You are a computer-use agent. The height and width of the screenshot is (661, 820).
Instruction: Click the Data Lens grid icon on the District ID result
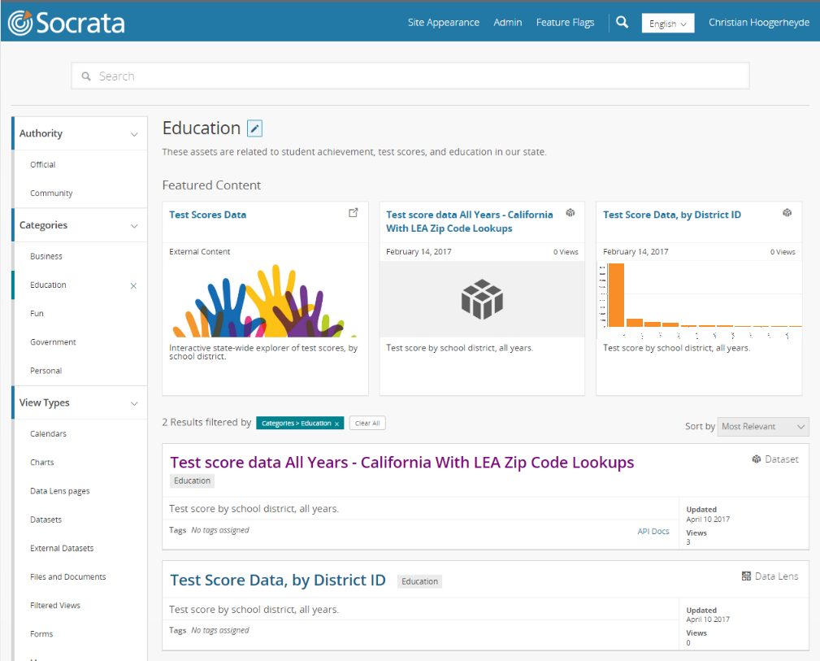tap(747, 576)
